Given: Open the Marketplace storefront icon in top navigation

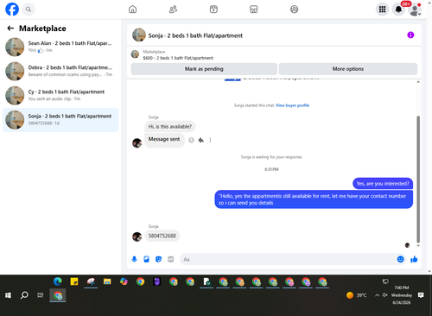Looking at the screenshot, I should click(x=254, y=9).
